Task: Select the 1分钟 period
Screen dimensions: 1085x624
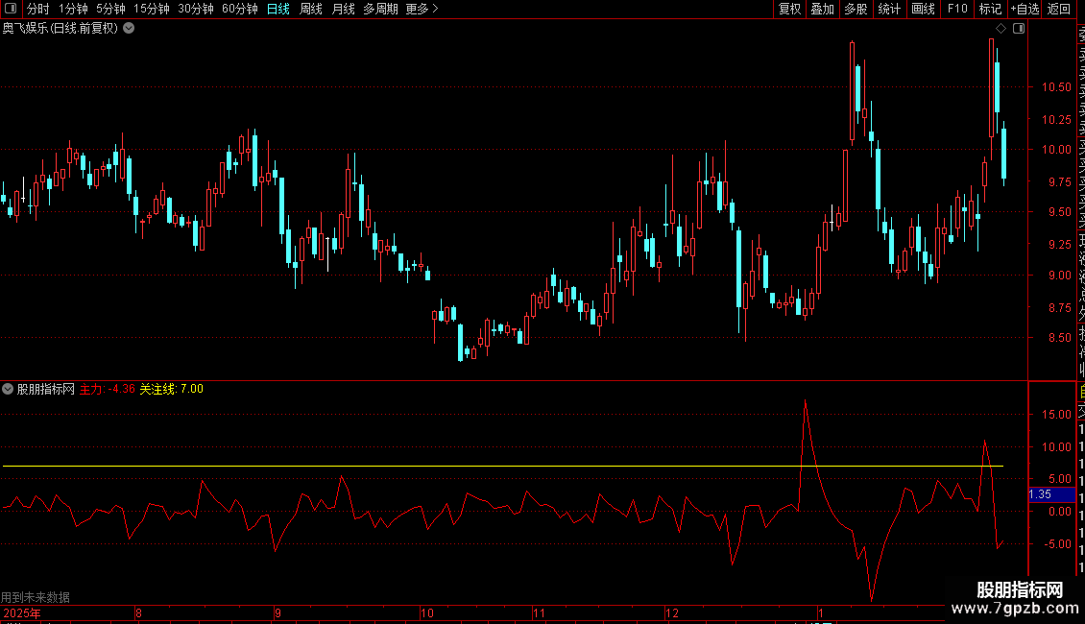Action: coord(73,9)
